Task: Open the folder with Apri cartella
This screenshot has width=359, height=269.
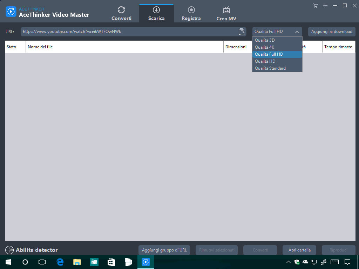Action: tap(299, 250)
